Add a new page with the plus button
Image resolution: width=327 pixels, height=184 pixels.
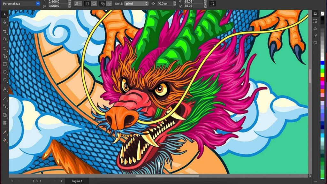click(x=61, y=180)
